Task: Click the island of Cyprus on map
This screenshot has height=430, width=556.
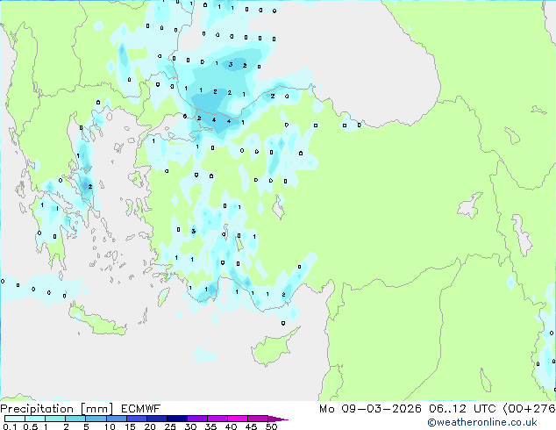Action: [273, 348]
